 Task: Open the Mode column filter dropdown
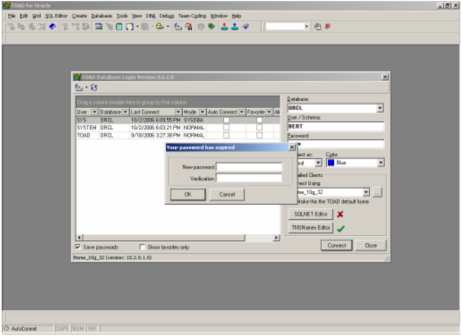coord(202,112)
